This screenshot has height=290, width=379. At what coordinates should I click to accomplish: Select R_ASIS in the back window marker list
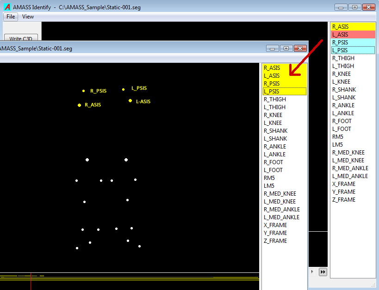click(x=353, y=26)
